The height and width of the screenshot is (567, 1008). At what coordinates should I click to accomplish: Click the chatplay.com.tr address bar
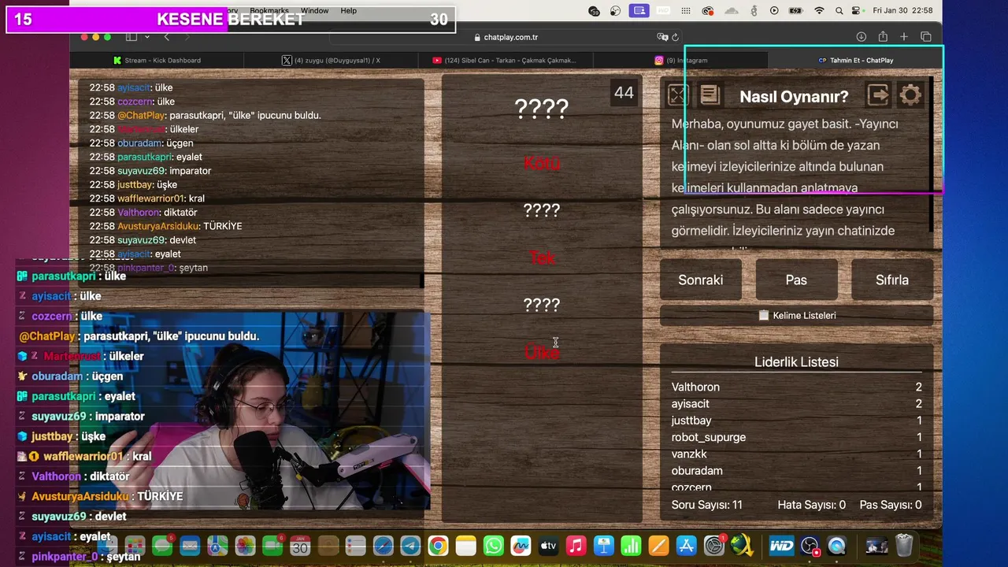[x=506, y=37]
